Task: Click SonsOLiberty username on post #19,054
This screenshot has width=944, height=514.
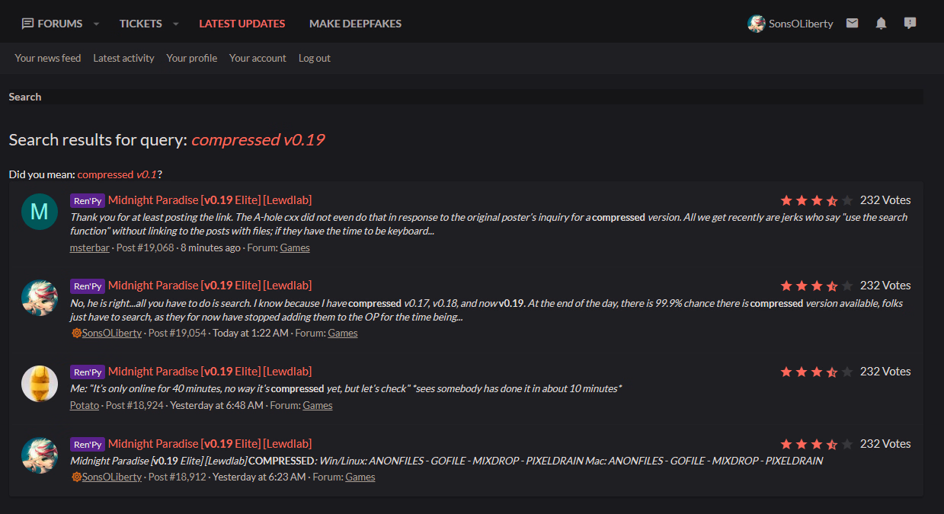Action: click(x=112, y=333)
